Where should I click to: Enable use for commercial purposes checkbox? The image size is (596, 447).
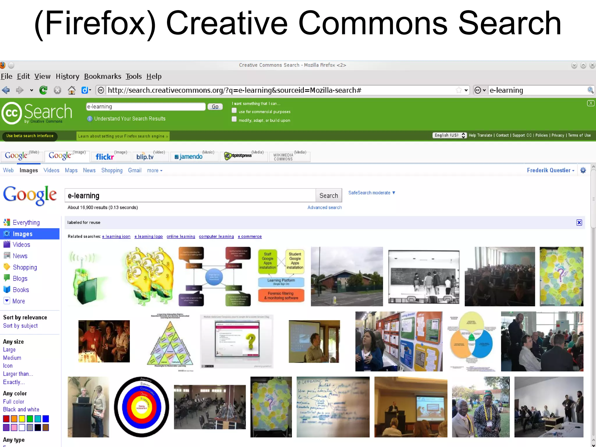pos(234,111)
